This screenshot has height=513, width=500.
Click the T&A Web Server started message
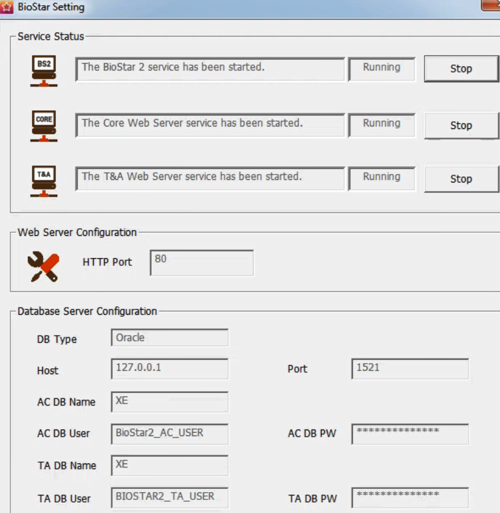click(210, 179)
